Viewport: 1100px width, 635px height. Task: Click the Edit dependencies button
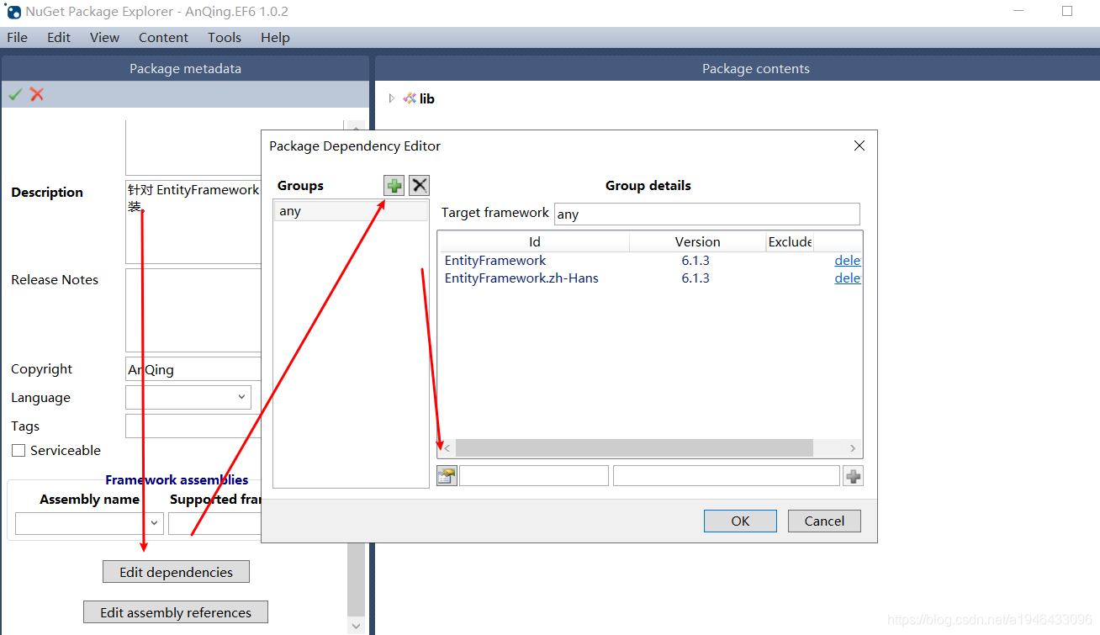pos(176,571)
